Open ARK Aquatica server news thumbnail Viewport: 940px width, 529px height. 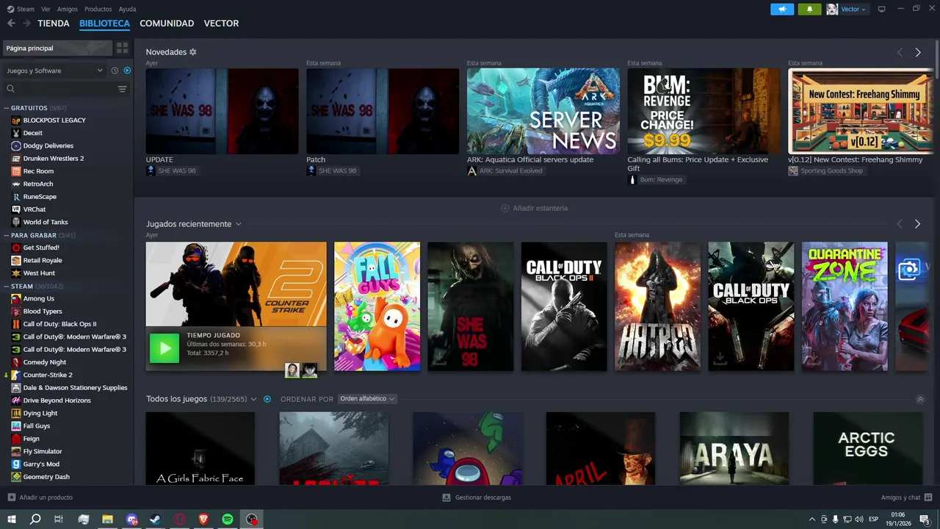coord(543,111)
